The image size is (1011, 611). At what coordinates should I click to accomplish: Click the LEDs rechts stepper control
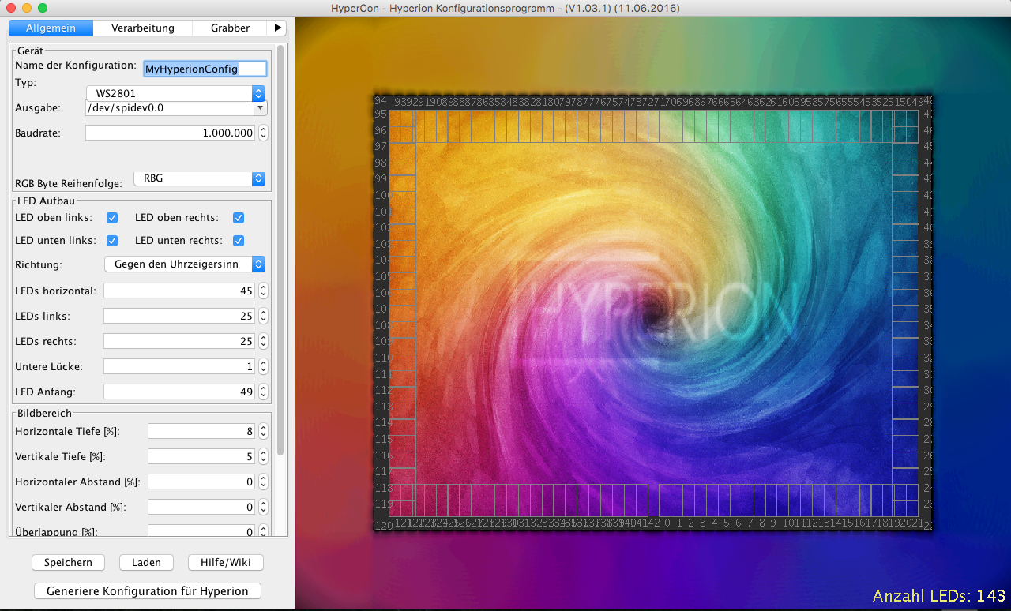(263, 341)
